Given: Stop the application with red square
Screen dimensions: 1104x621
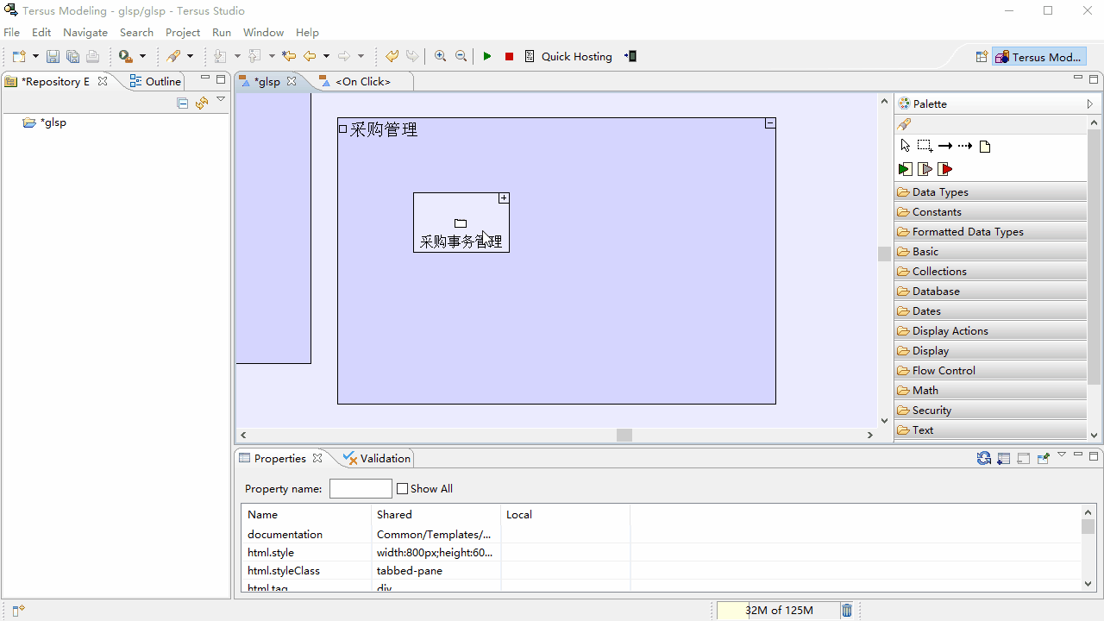Looking at the screenshot, I should pos(509,56).
